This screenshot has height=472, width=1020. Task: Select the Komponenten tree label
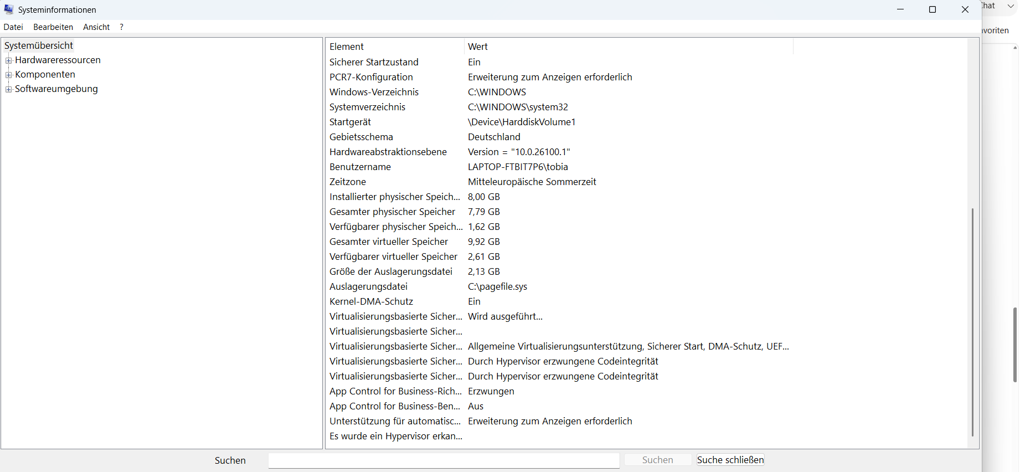[45, 74]
